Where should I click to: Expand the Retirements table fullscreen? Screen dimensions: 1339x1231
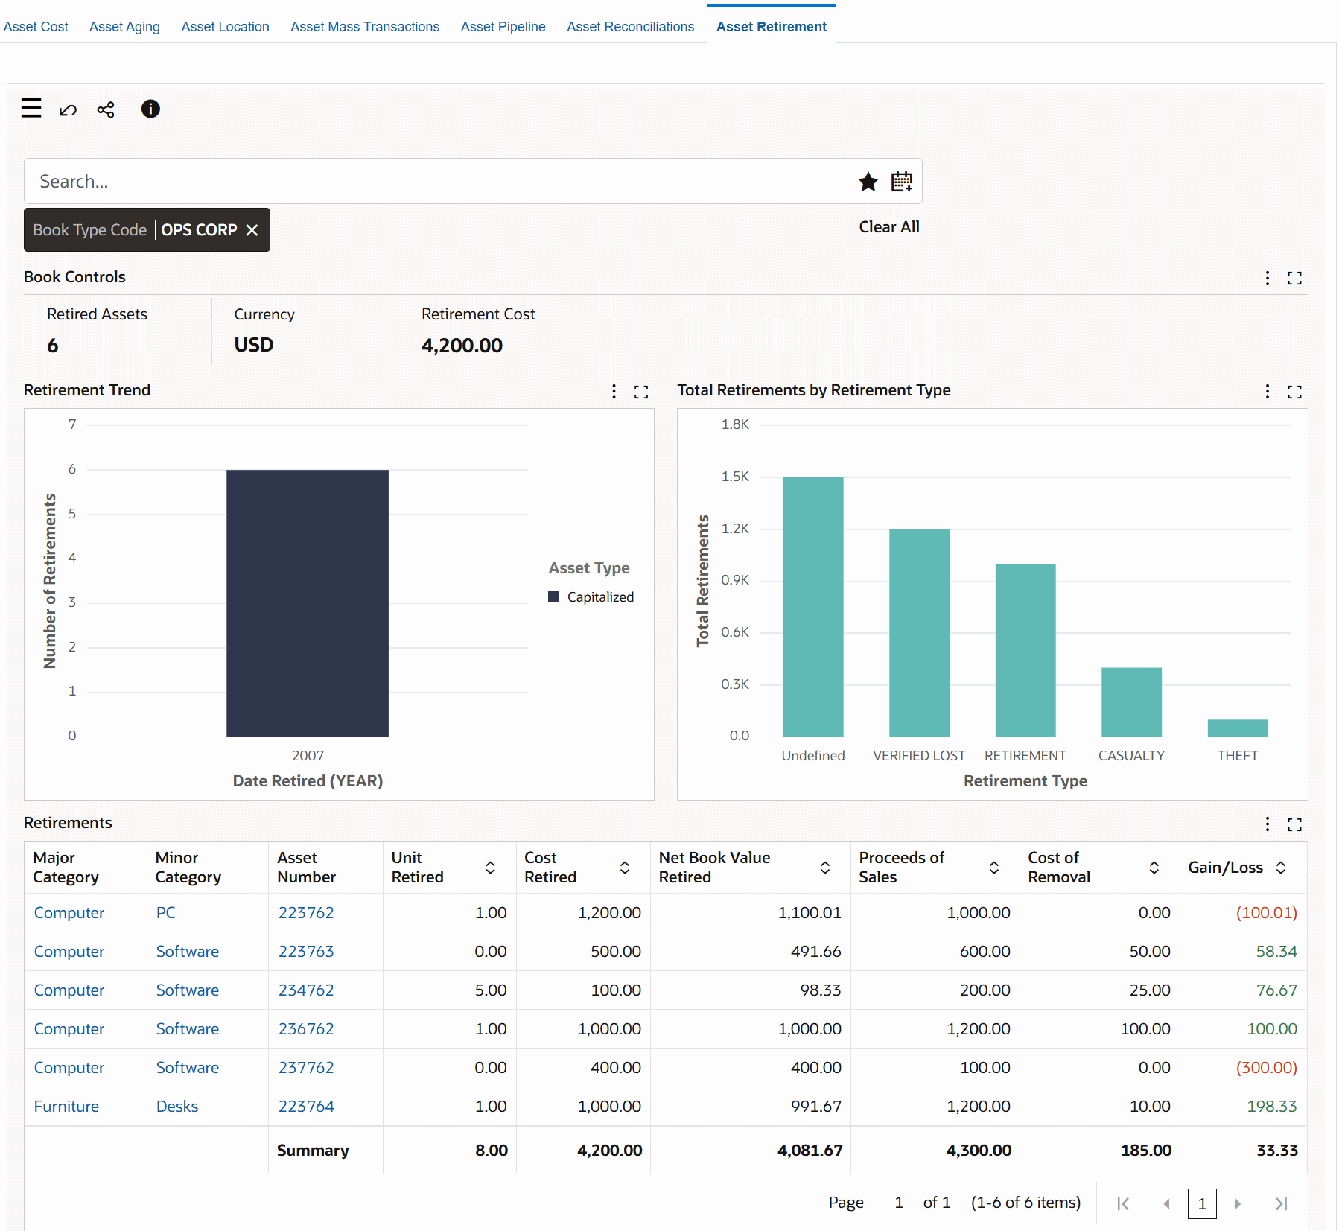point(1295,824)
